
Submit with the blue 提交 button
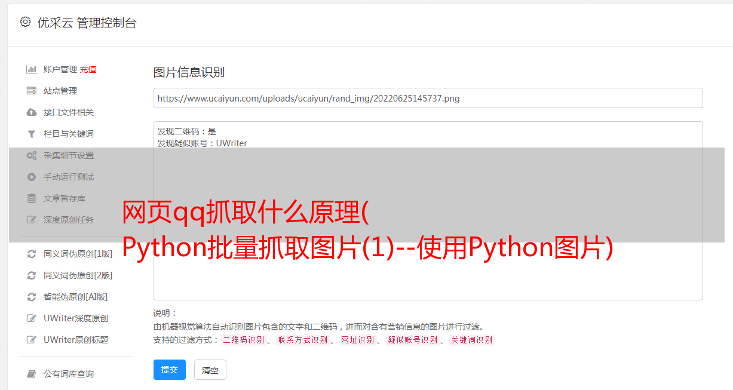pos(170,370)
